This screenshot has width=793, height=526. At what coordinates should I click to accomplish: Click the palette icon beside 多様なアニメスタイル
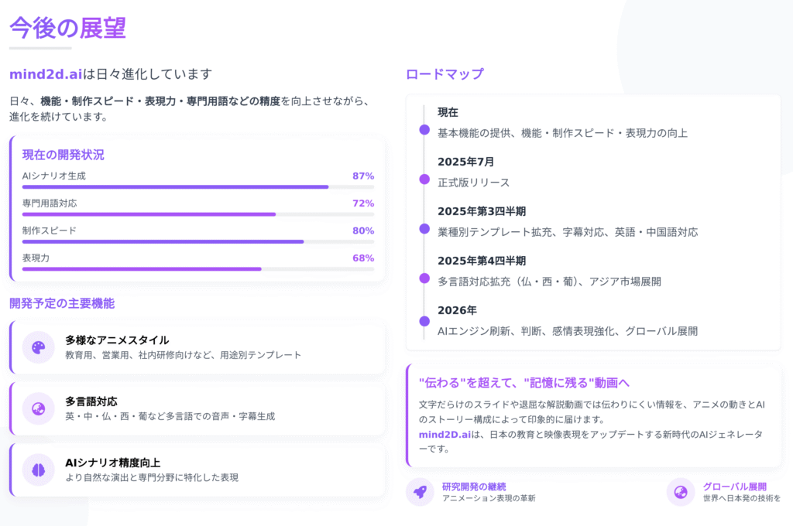[x=39, y=347]
